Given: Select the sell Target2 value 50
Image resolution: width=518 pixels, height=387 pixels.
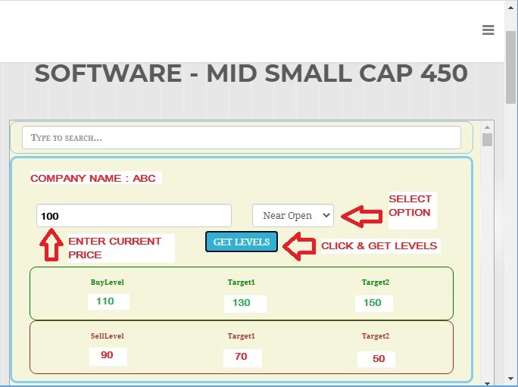Looking at the screenshot, I should pyautogui.click(x=376, y=358).
